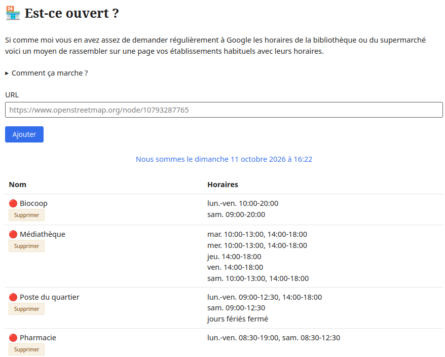Click Biocoop hours "sam. 09:00-20:00"

point(236,215)
